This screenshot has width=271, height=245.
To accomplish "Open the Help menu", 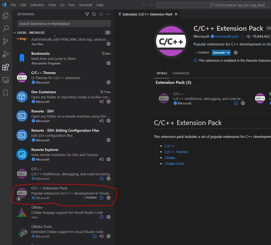I will click(x=100, y=5).
